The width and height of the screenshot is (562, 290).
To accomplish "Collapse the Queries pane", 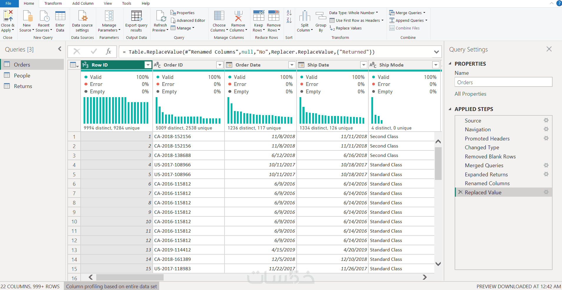I will [x=60, y=49].
